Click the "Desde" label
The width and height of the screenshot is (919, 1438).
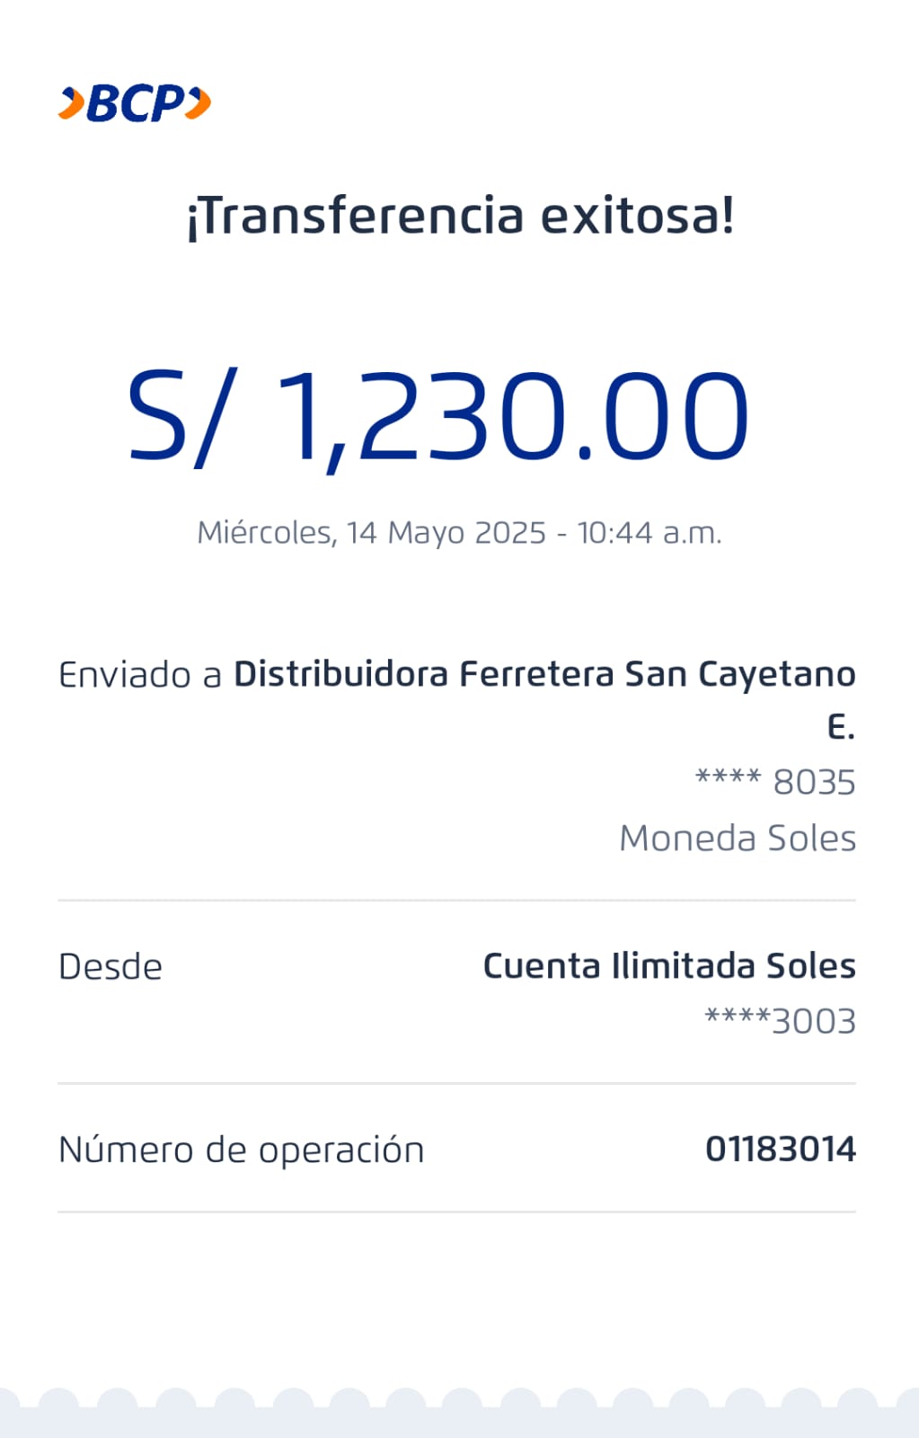pos(110,967)
